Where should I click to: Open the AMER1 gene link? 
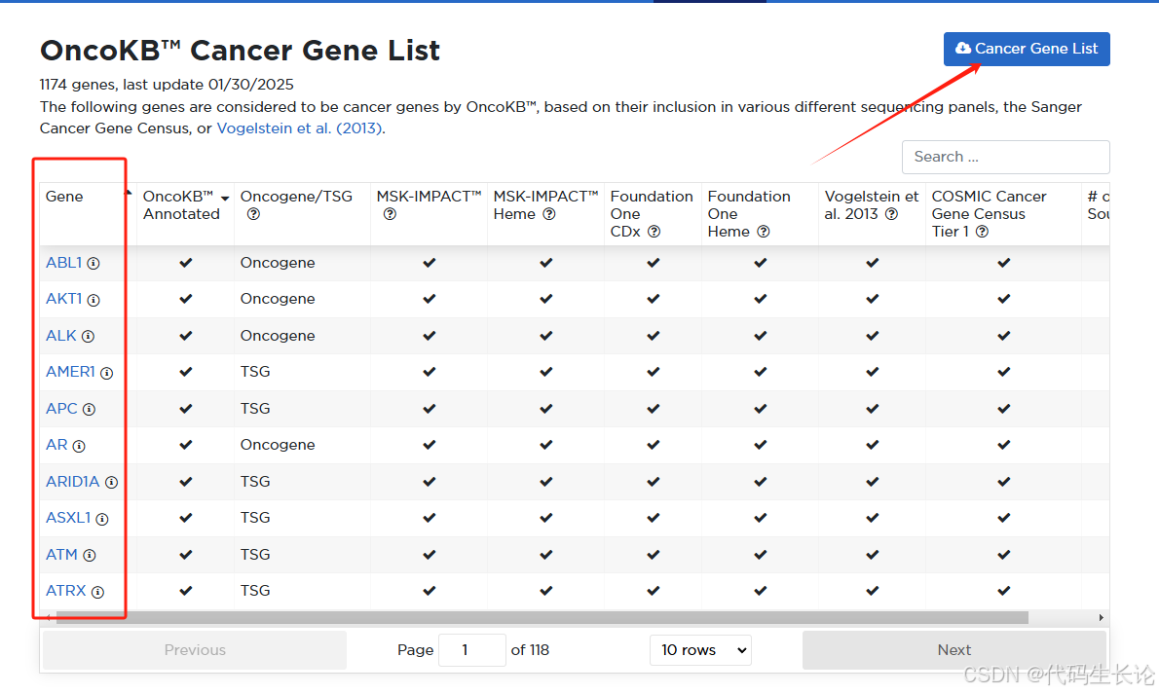click(x=70, y=373)
